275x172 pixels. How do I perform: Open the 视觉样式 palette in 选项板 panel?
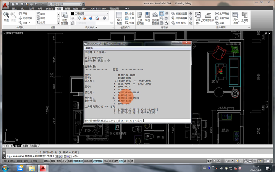(179, 23)
